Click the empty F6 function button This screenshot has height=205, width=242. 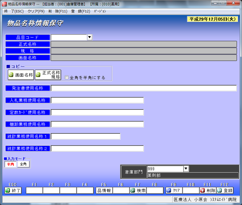(x=121, y=190)
